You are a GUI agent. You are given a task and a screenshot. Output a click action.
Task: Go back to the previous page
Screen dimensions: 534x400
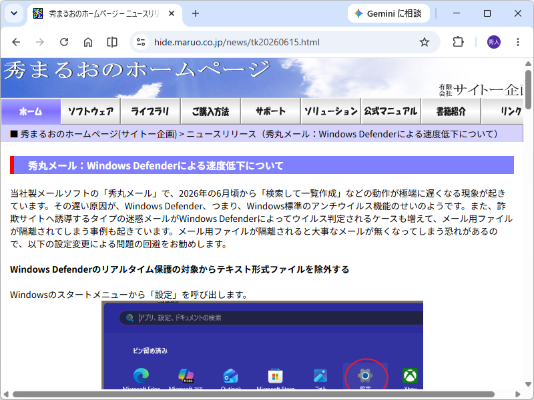coord(16,42)
